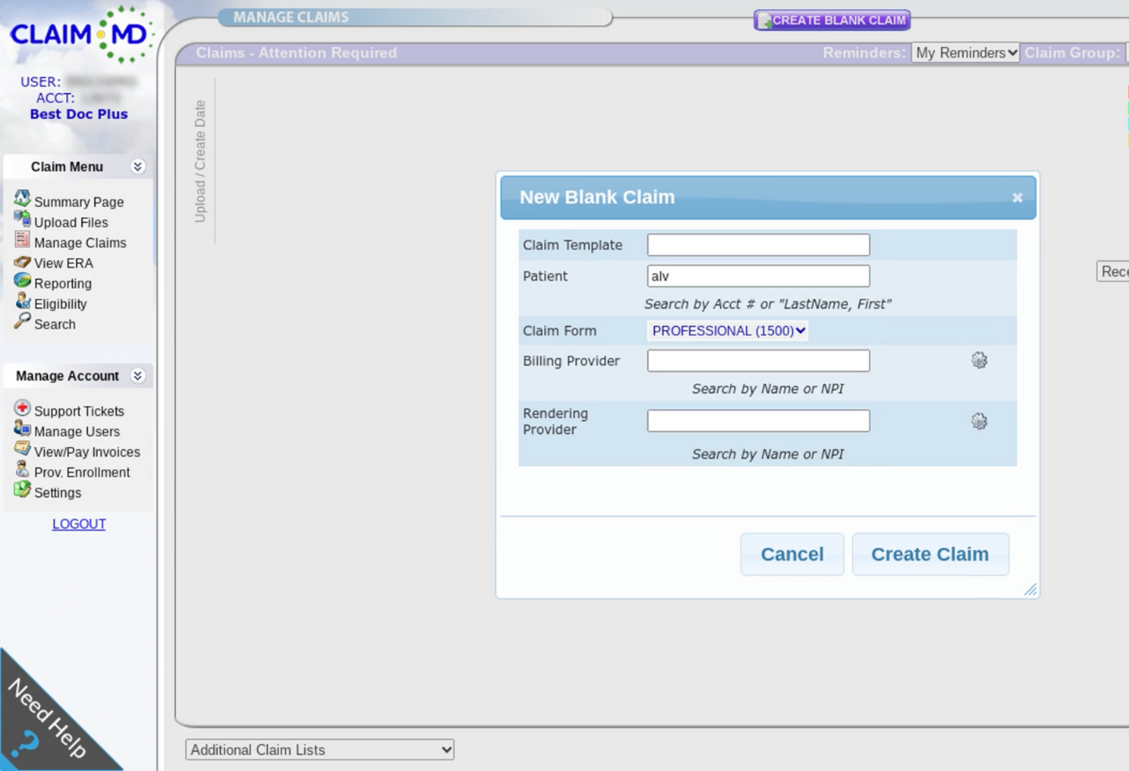Viewport: 1129px width, 771px height.
Task: Click the Summary Page icon
Action: [22, 199]
